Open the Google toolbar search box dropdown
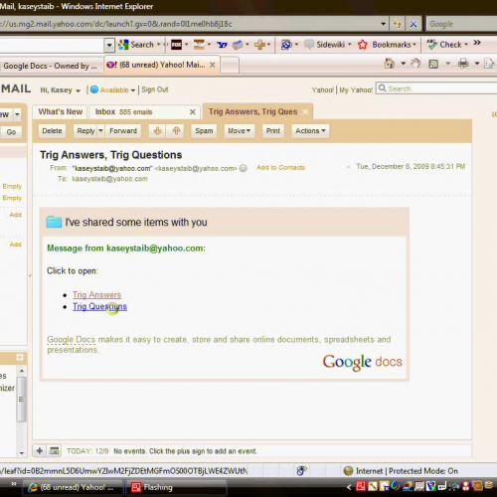 (x=109, y=45)
